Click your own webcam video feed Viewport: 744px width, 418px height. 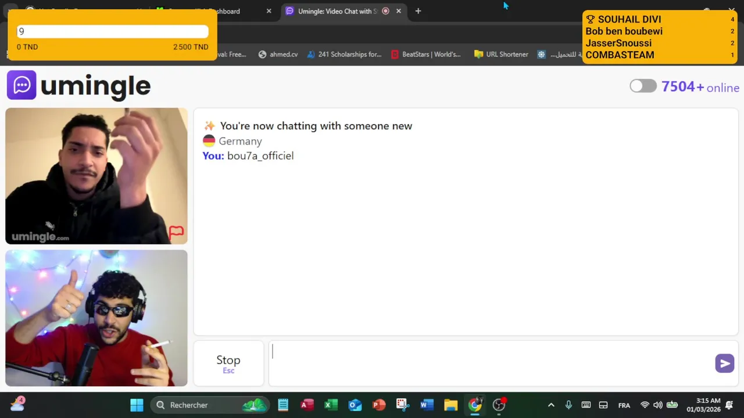coord(96,318)
